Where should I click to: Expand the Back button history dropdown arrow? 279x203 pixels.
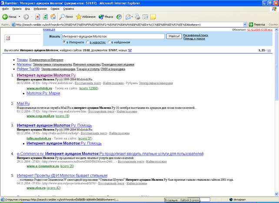pyautogui.click(x=20, y=17)
